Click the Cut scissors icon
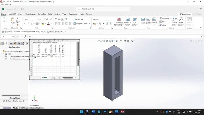Image resolution: width=204 pixels, height=115 pixels. pyautogui.click(x=18, y=19)
